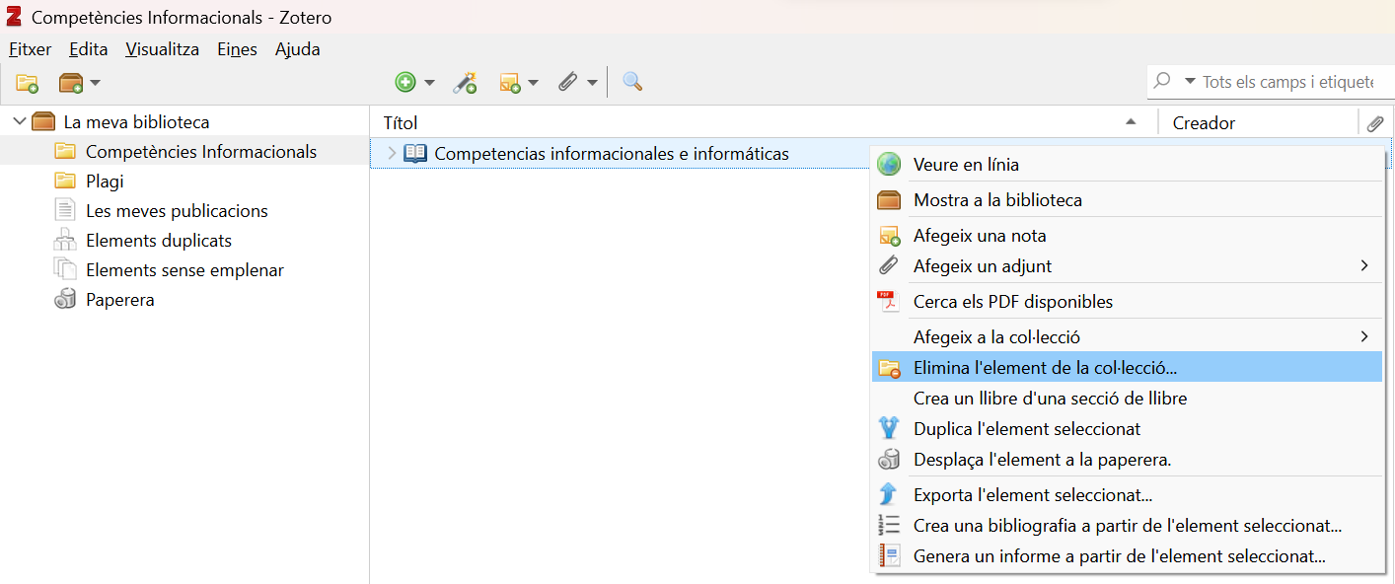The width and height of the screenshot is (1395, 584).
Task: Click the note icon beside 'Afegeix una nota'
Action: coord(889,236)
